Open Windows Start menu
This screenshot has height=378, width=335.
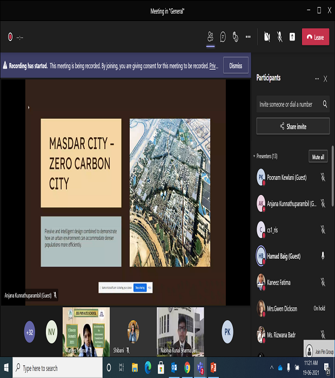tap(6, 368)
